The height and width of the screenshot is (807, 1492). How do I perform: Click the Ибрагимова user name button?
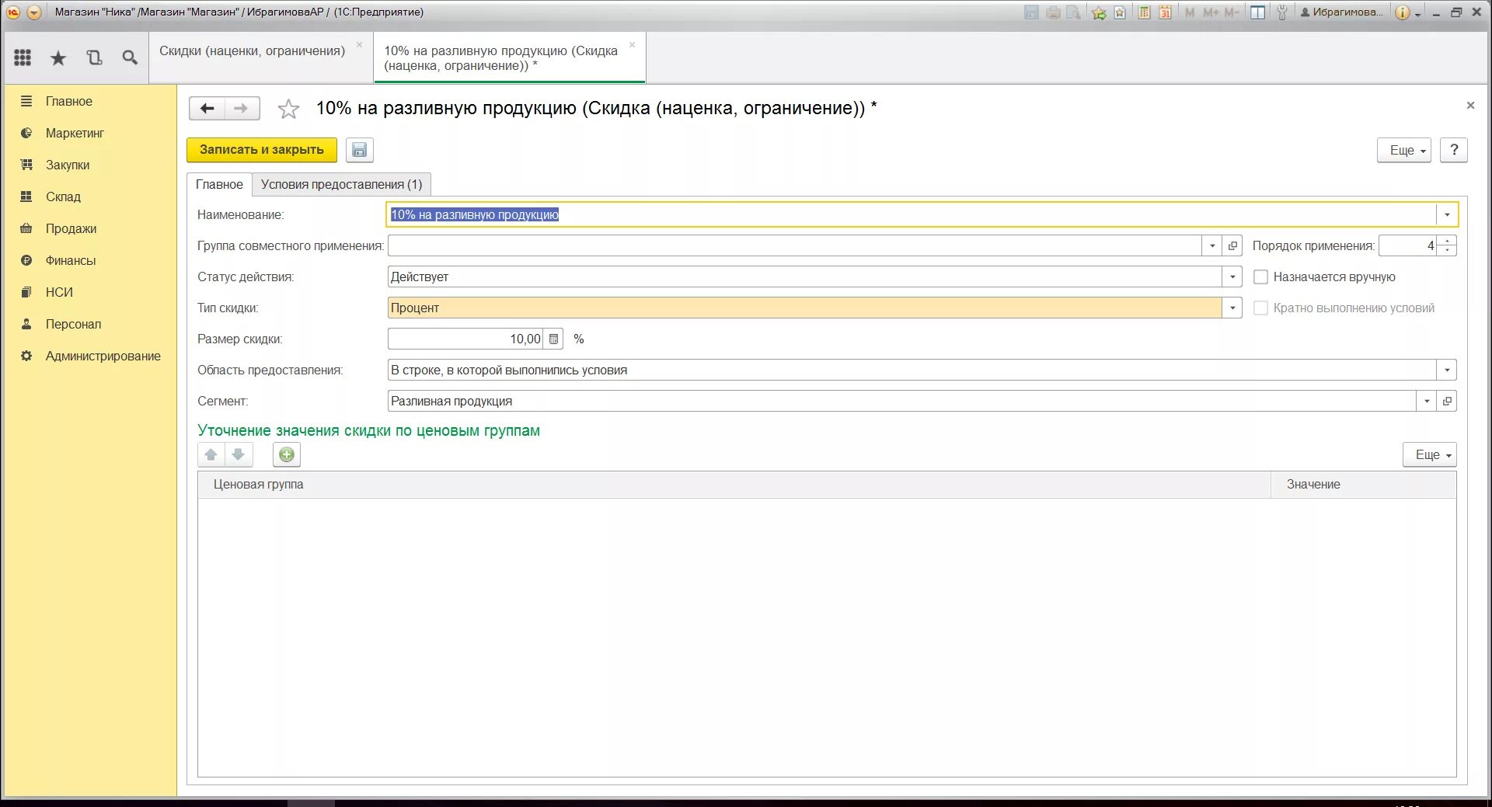click(1342, 12)
